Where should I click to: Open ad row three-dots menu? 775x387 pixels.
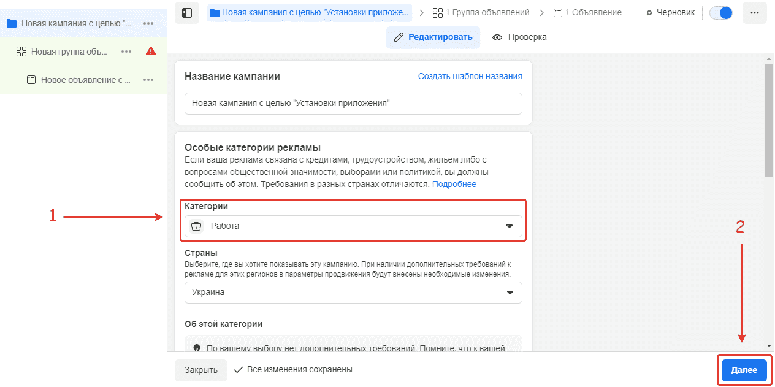pos(148,80)
